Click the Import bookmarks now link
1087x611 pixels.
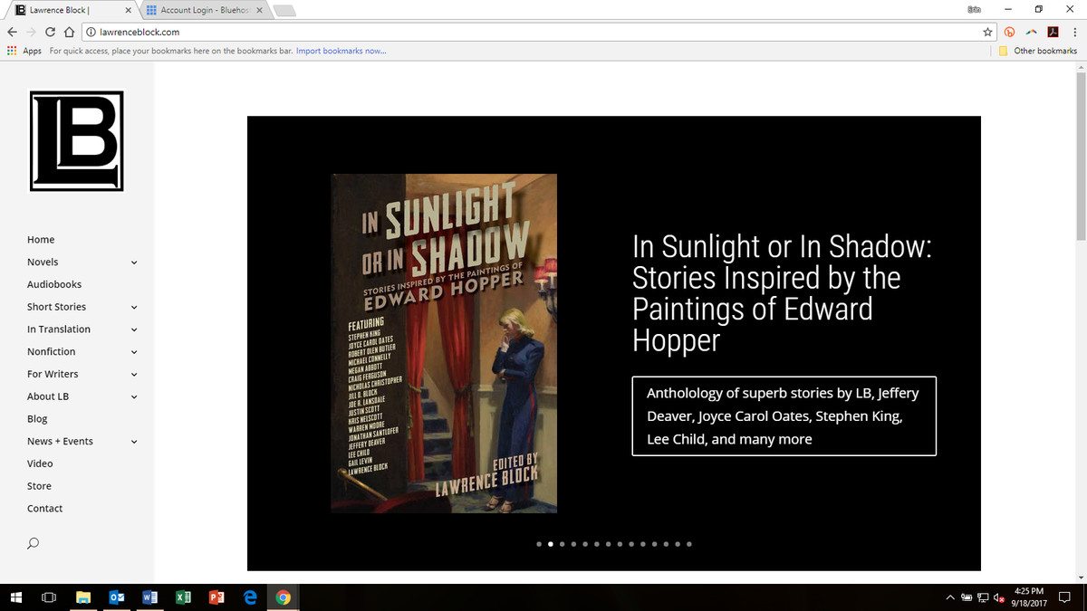(341, 51)
